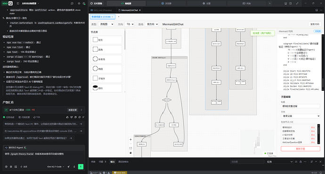325x174 pixels.
Task: Open the TB direction dropdown
Action: 130,24
